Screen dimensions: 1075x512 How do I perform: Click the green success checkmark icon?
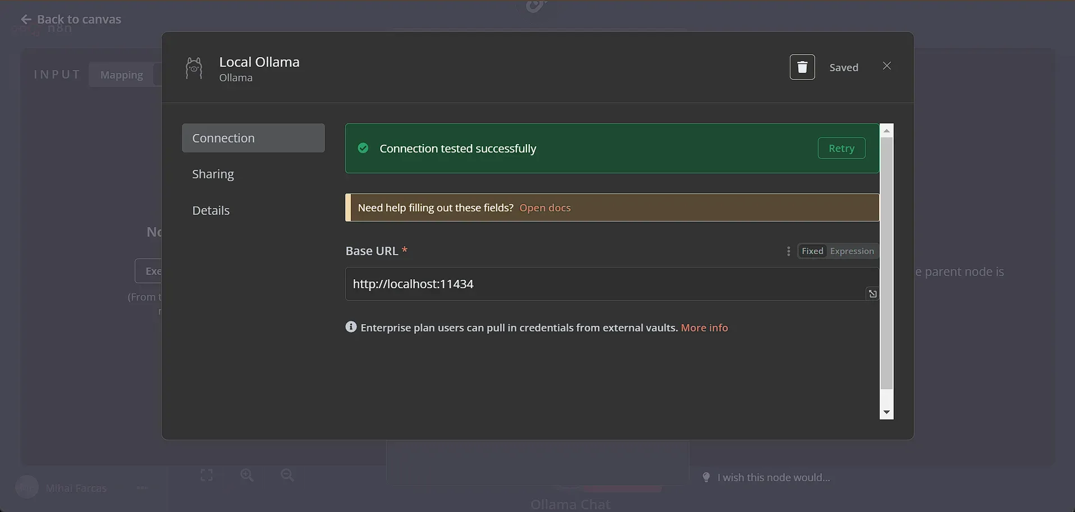[x=363, y=147]
